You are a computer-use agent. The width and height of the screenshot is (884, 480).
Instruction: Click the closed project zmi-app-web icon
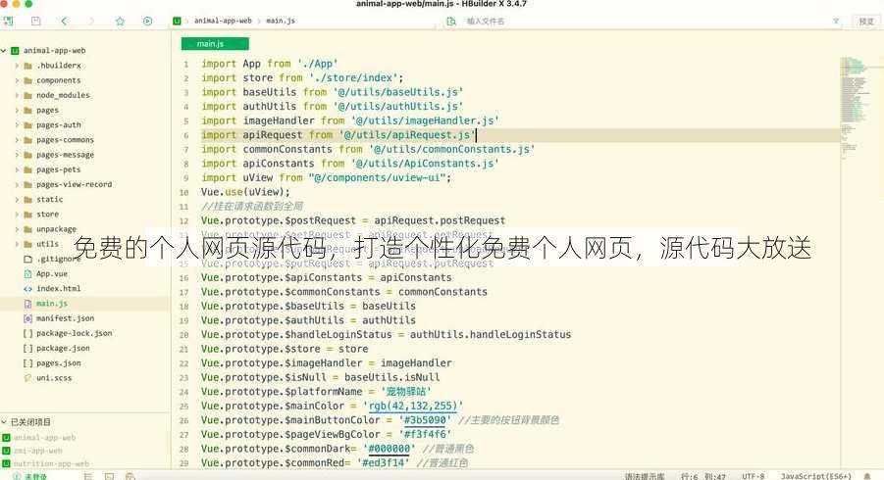6,451
